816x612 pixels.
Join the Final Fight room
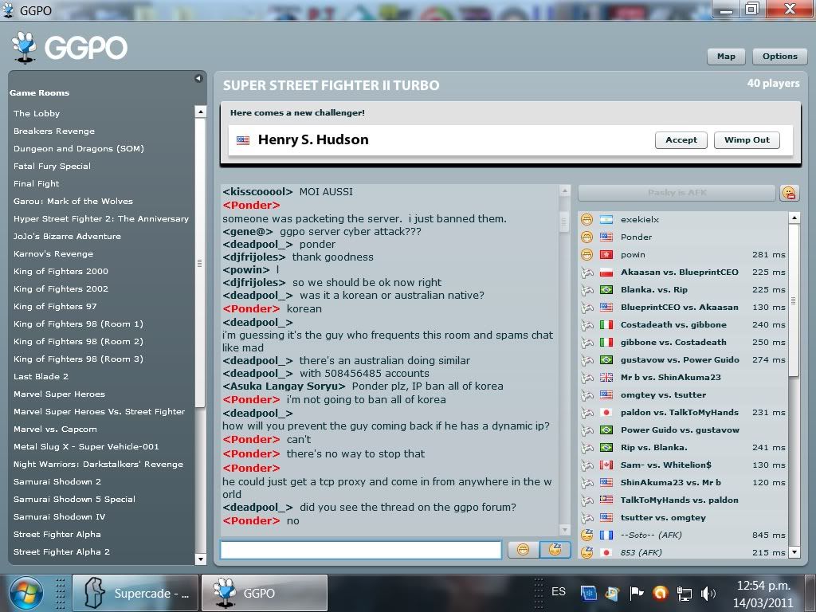(37, 184)
